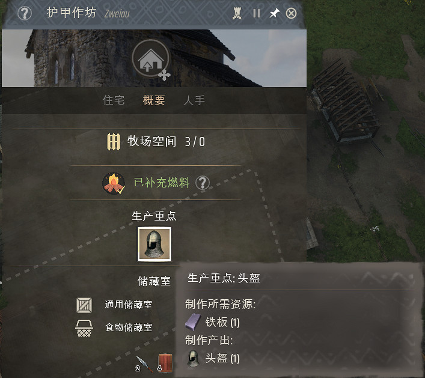Click the house upgrade circle icon
Screen dimensions: 425x378
tap(151, 58)
